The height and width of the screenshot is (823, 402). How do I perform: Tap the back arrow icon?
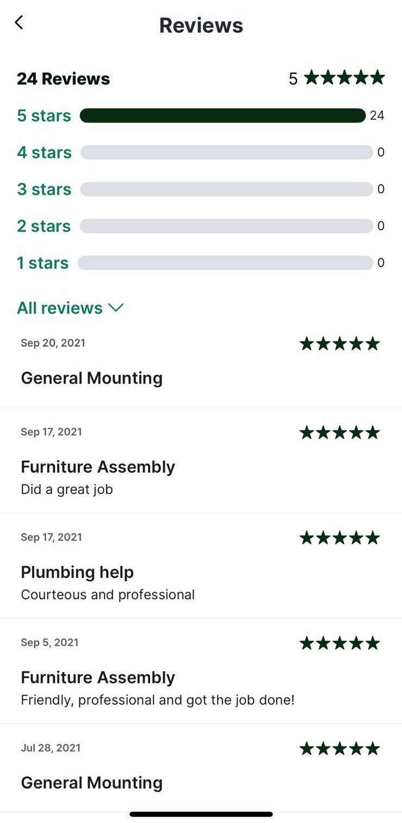[20, 23]
